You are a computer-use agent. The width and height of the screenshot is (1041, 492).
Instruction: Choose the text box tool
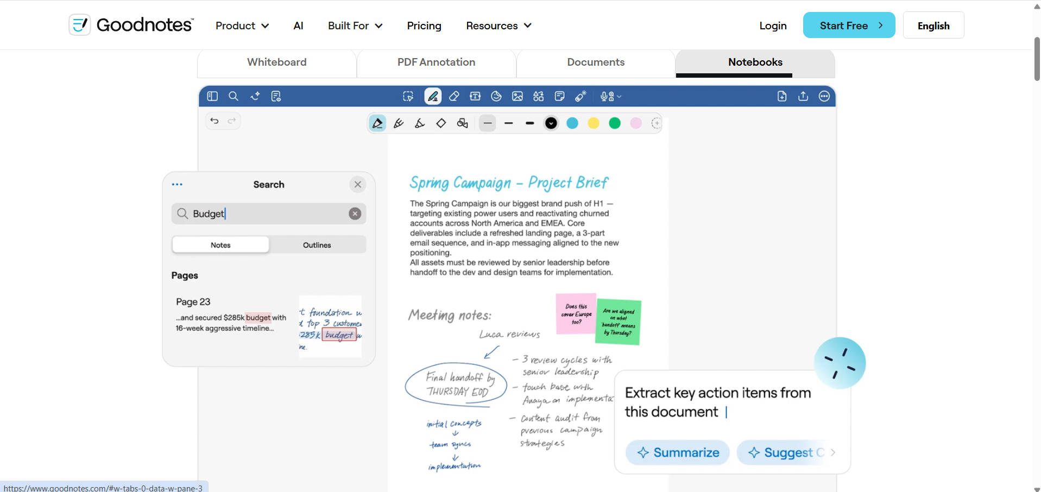475,96
